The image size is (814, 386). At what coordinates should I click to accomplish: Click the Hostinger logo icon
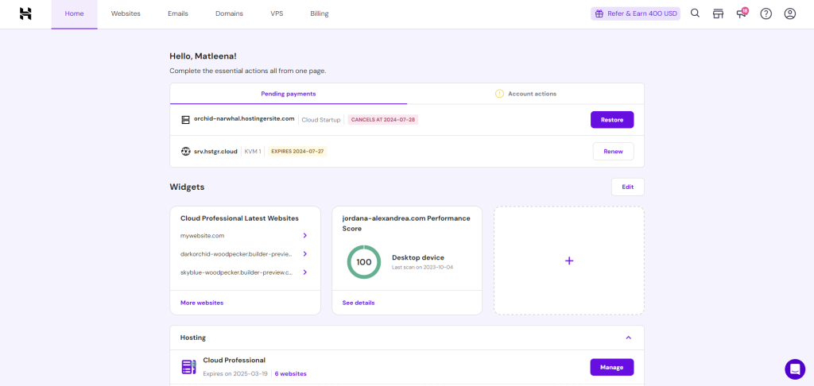[x=25, y=14]
